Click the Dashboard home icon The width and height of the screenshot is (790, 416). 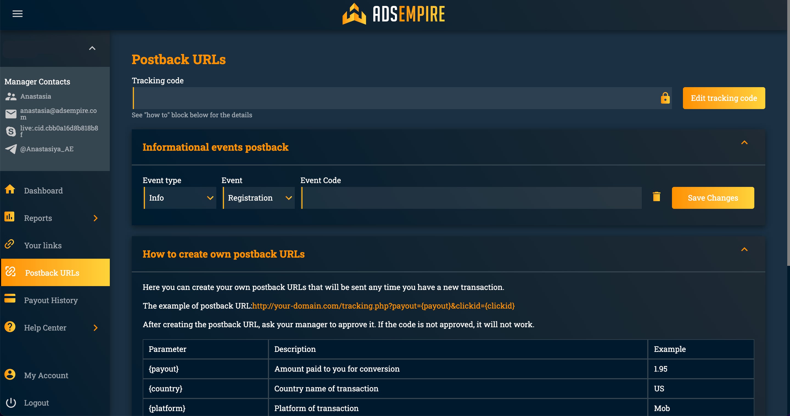[x=10, y=189]
